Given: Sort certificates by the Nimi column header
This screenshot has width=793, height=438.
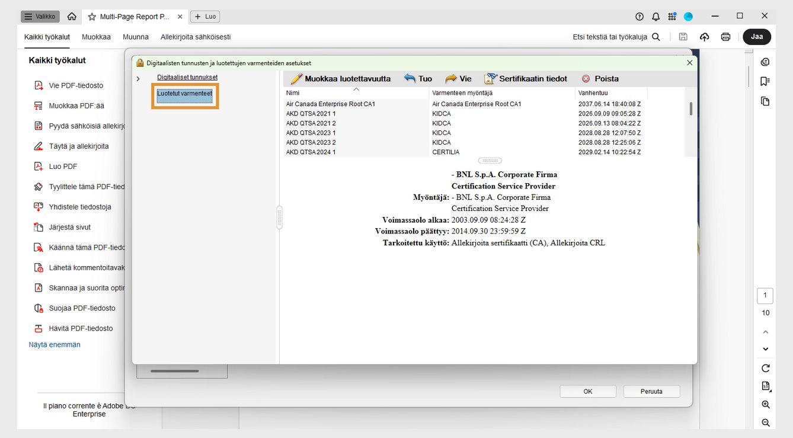Looking at the screenshot, I should (x=356, y=93).
